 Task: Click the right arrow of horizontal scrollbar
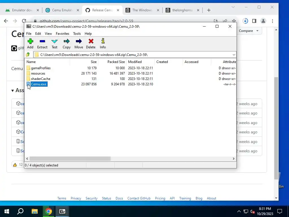click(233, 159)
